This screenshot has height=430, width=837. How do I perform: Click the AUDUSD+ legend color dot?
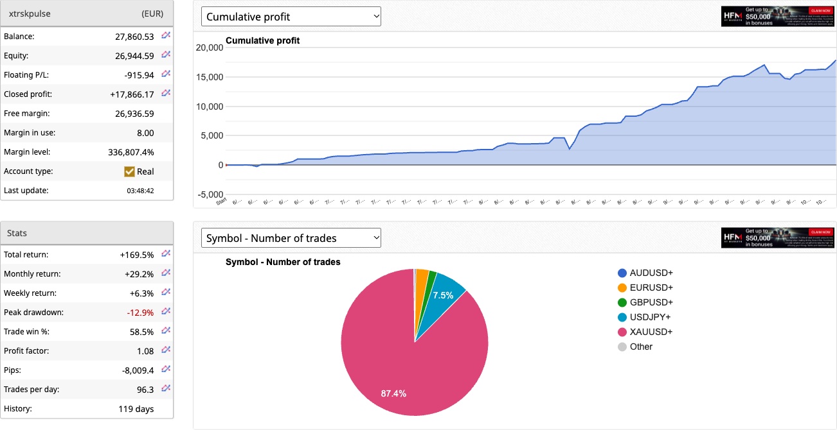622,273
